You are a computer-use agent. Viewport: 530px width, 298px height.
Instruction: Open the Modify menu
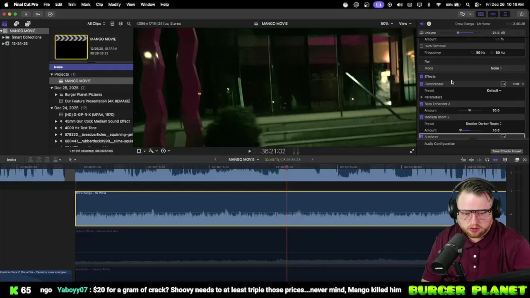[114, 5]
